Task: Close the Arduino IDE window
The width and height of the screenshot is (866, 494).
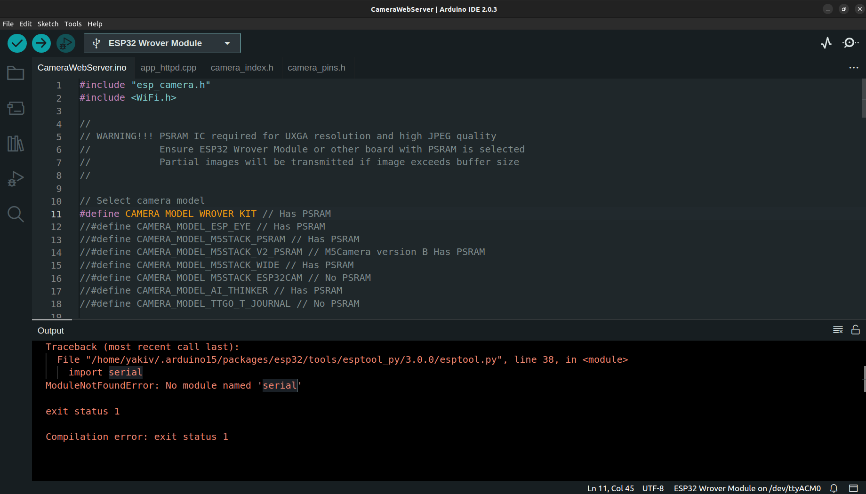Action: pyautogui.click(x=859, y=9)
